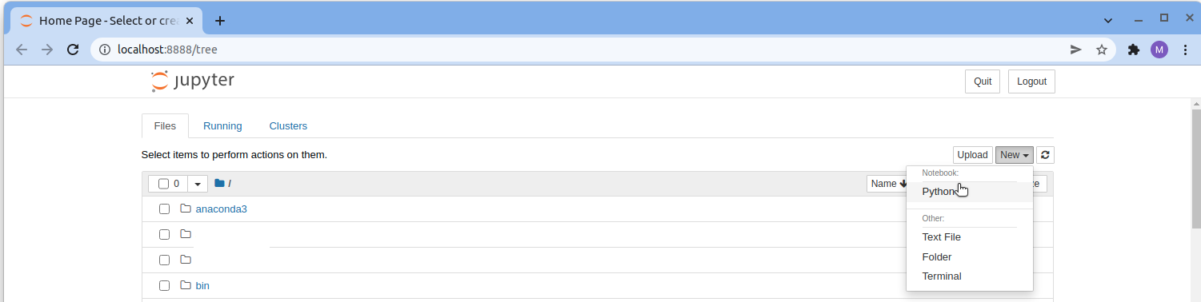
Task: Click the Logout button
Action: [1031, 81]
